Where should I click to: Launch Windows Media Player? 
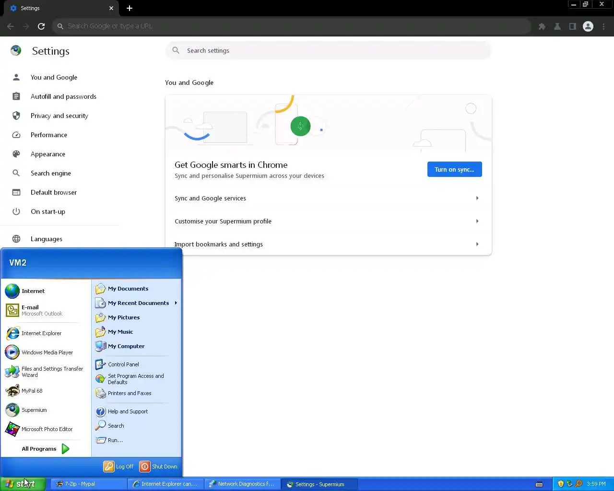(x=46, y=352)
